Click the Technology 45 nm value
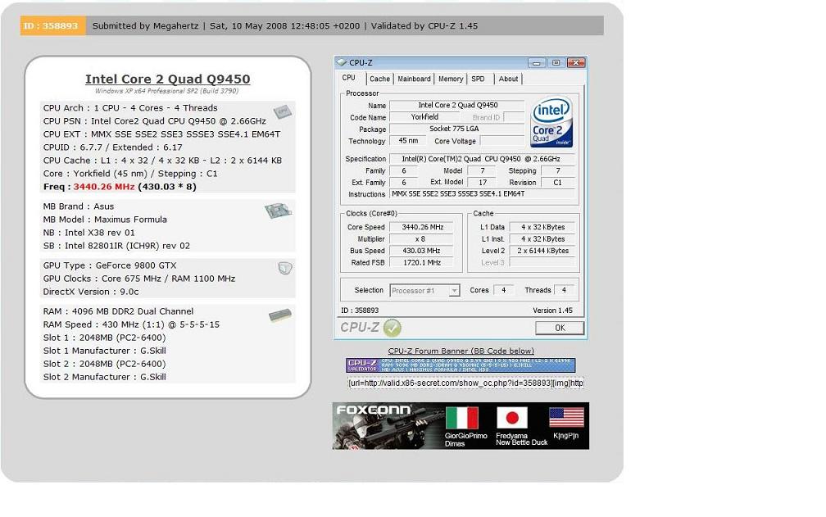The image size is (826, 517). [x=409, y=141]
